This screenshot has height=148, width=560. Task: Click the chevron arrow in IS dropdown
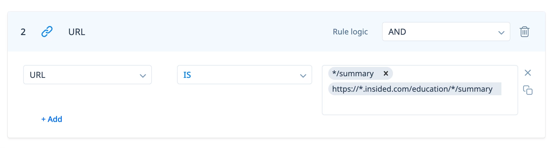pyautogui.click(x=303, y=76)
